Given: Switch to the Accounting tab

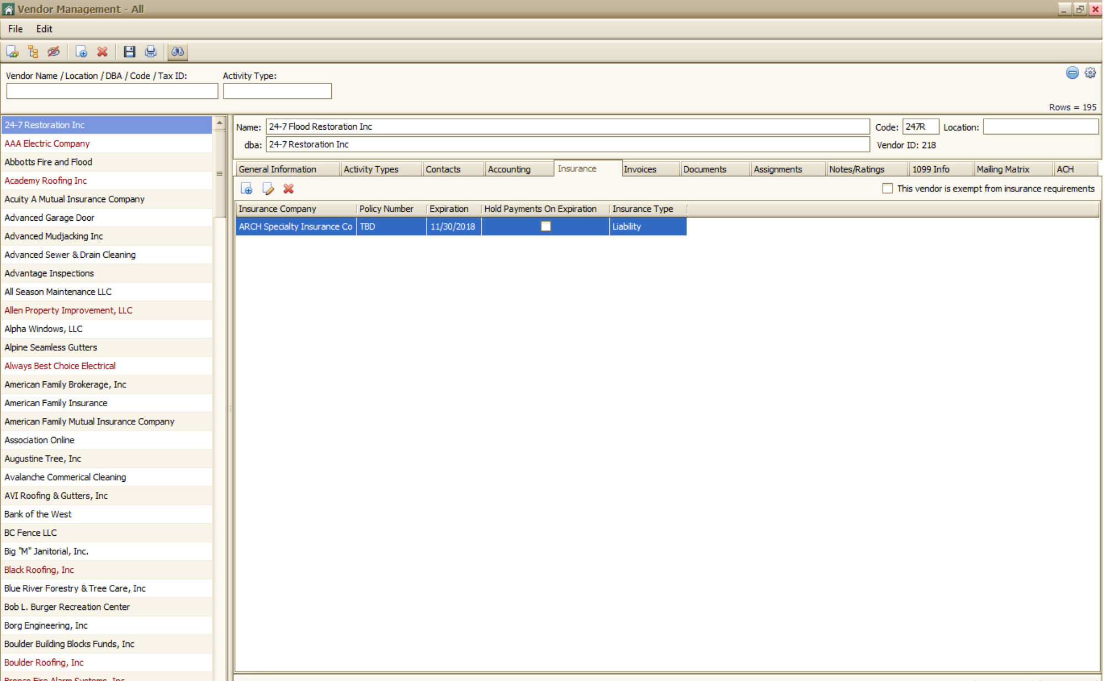Looking at the screenshot, I should pos(508,169).
